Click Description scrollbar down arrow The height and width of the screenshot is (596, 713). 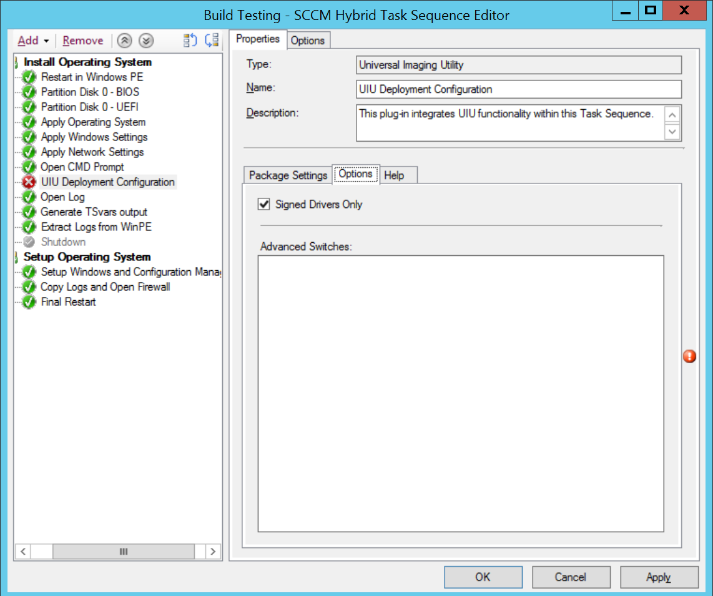click(x=672, y=132)
